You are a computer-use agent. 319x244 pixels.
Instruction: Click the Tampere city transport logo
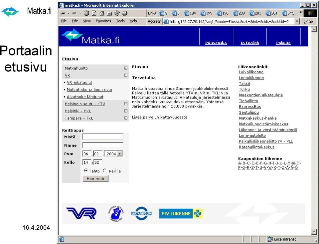116,214
